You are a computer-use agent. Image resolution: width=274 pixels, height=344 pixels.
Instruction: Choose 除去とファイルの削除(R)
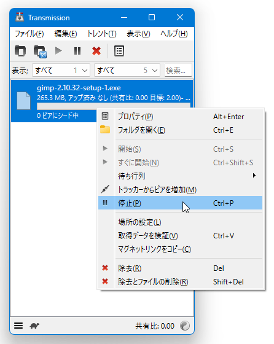point(181,282)
